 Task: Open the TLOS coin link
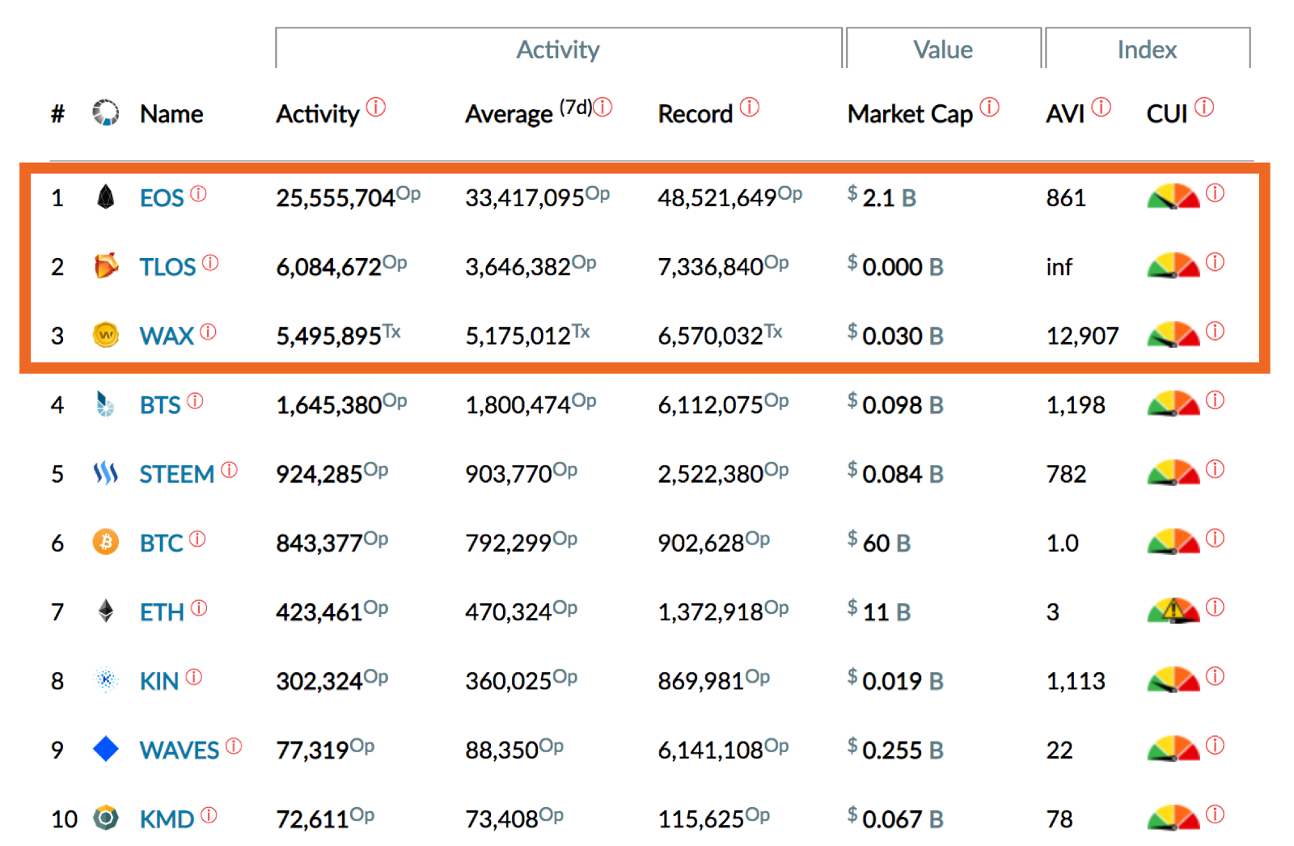tap(167, 267)
